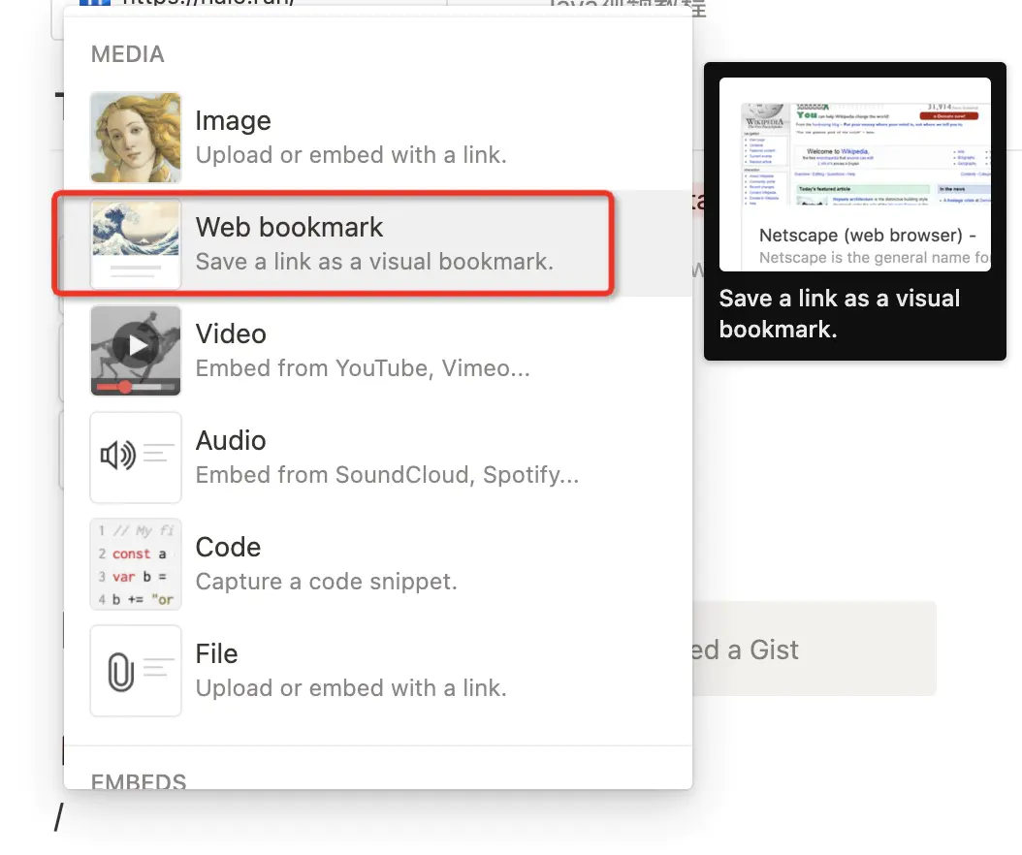Click 'Save a link as a visual bookmark.' in menu
Screen dimensions: 1022x855
pyautogui.click(x=375, y=262)
